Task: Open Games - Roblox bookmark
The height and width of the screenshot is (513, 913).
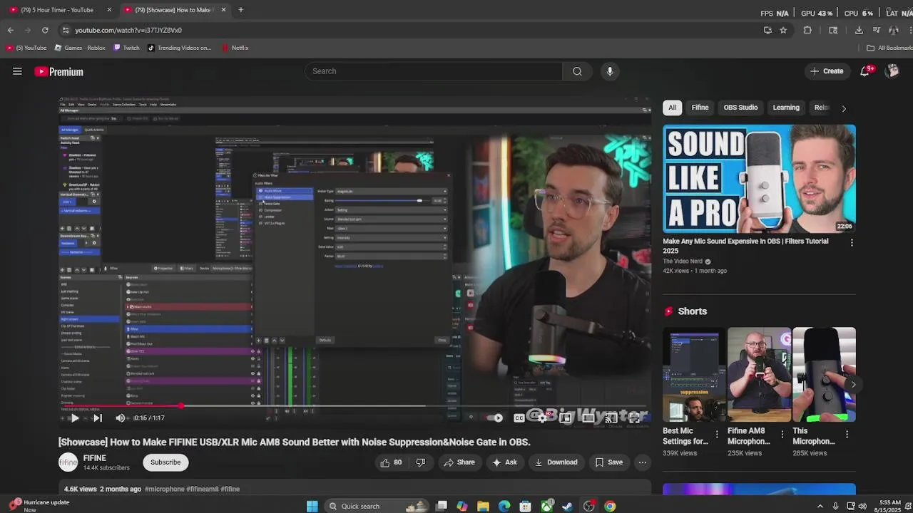Action: [x=80, y=48]
